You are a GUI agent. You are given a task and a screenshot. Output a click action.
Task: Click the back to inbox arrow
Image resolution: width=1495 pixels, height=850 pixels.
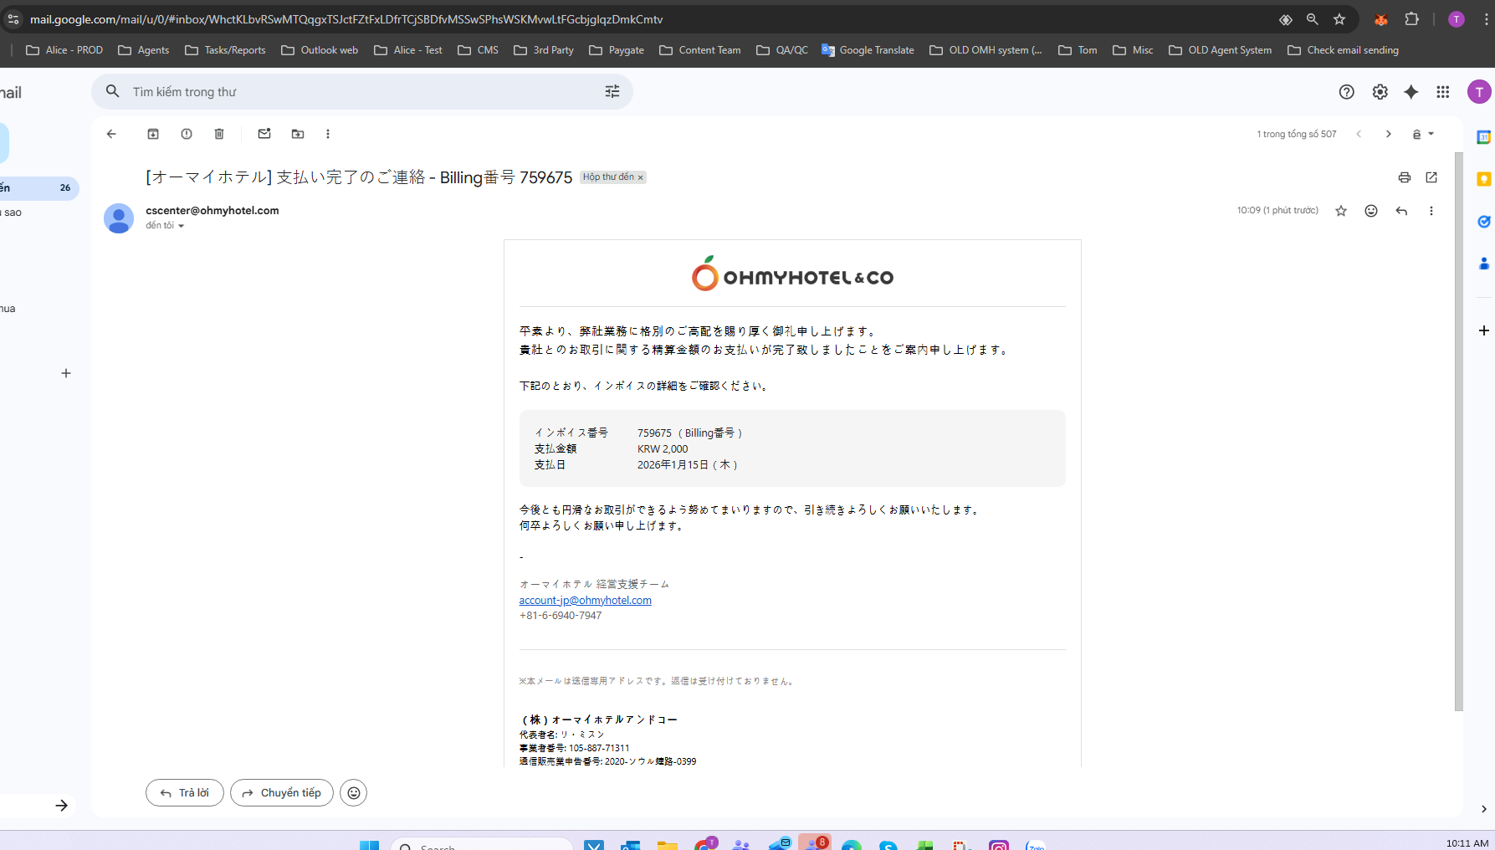[x=111, y=134]
